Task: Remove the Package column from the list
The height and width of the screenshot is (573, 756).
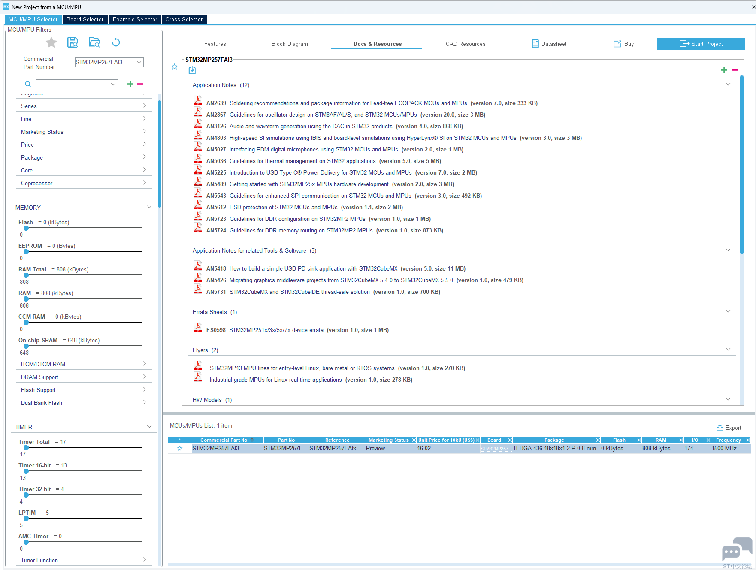Action: click(598, 440)
